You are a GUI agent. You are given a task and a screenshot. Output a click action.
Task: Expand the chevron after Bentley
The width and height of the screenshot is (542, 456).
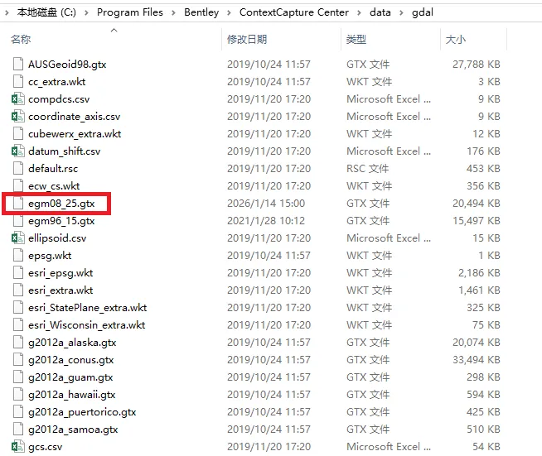(x=229, y=12)
